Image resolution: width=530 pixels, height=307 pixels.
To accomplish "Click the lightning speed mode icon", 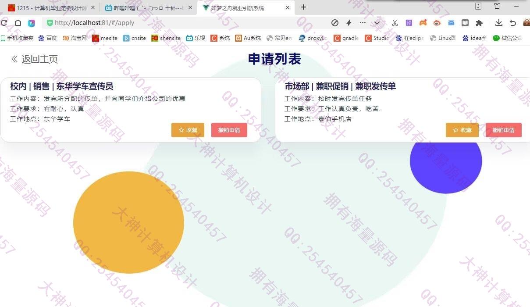I will click(349, 23).
